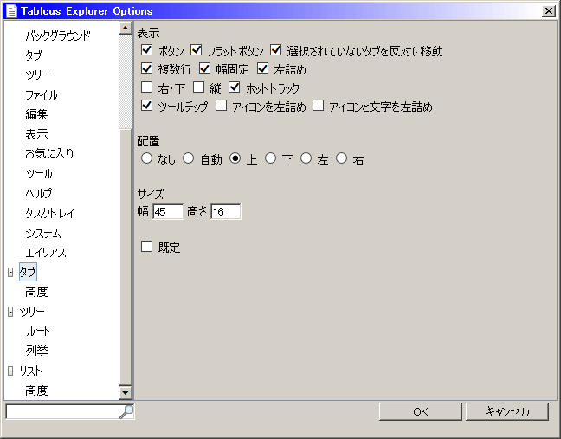Click the Tablacus document icon in title bar
Viewport: 561px width, 439px height.
click(11, 11)
